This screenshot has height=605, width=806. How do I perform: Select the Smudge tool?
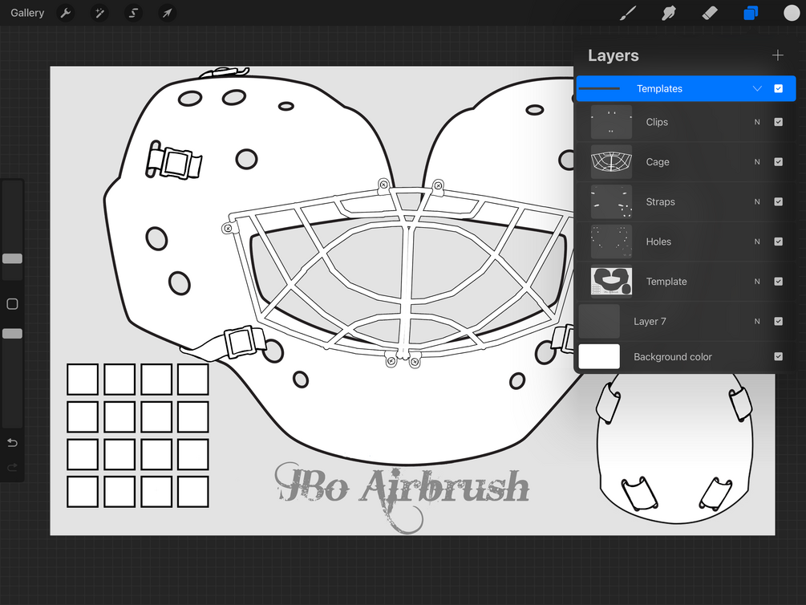pos(669,13)
